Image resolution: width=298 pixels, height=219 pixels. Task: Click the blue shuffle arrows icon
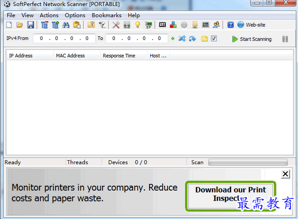tap(182, 38)
